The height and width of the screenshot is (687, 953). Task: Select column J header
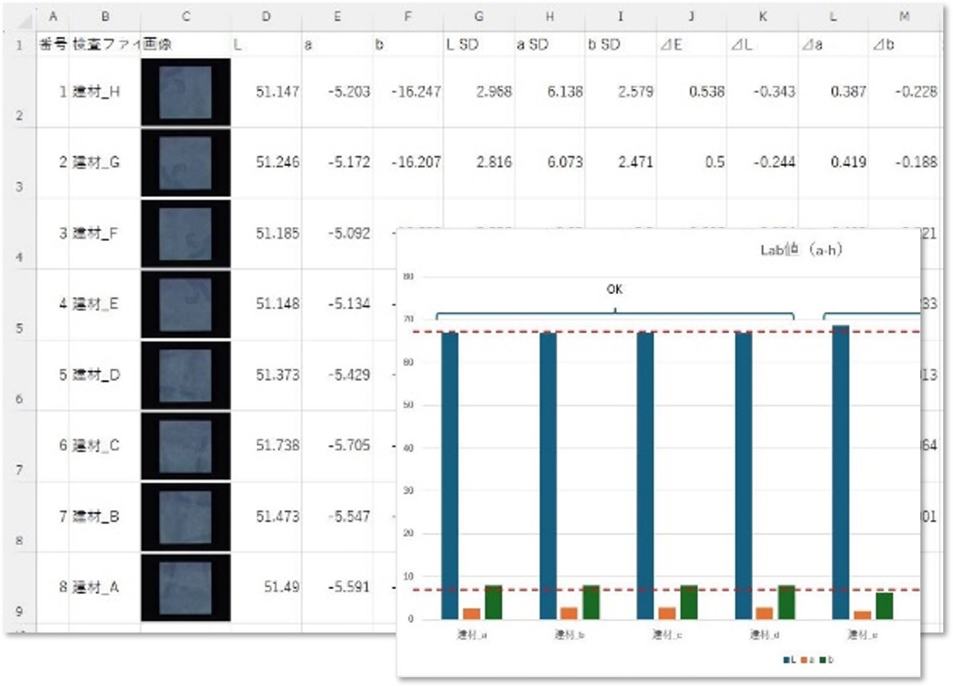click(x=691, y=16)
